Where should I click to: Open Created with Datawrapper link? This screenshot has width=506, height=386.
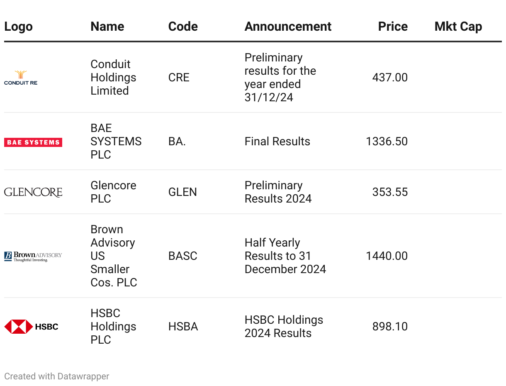57,376
